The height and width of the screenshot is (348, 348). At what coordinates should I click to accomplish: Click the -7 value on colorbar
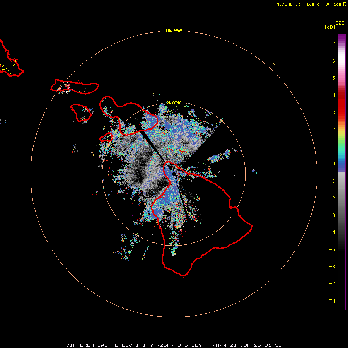click(332, 284)
